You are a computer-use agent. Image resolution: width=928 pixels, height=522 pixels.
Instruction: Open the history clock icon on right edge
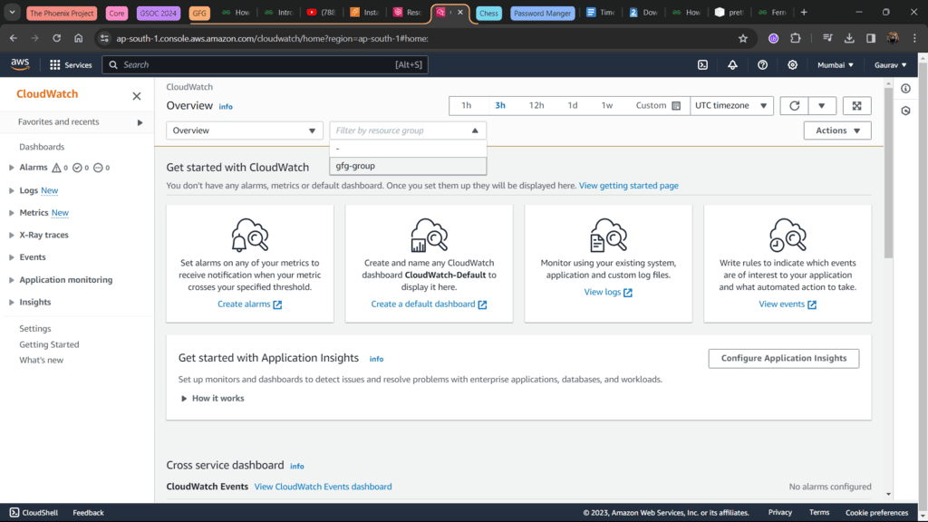coord(905,111)
